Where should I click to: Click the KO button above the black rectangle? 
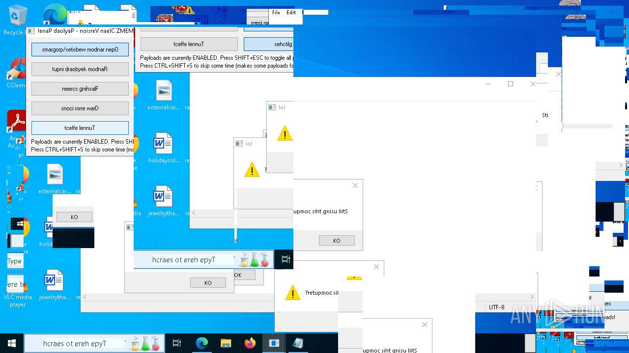pos(74,217)
